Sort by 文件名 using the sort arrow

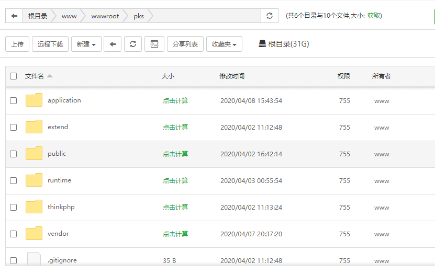(x=50, y=76)
